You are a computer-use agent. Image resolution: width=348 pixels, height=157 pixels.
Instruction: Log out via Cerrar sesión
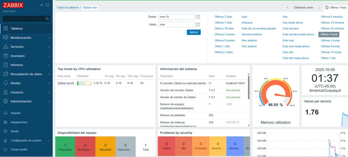point(19,150)
